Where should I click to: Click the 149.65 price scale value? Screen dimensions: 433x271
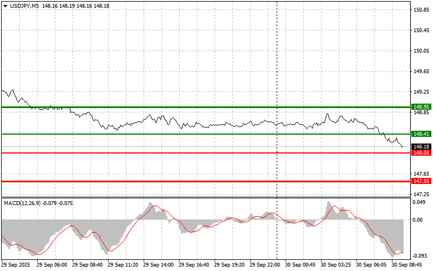pos(421,71)
